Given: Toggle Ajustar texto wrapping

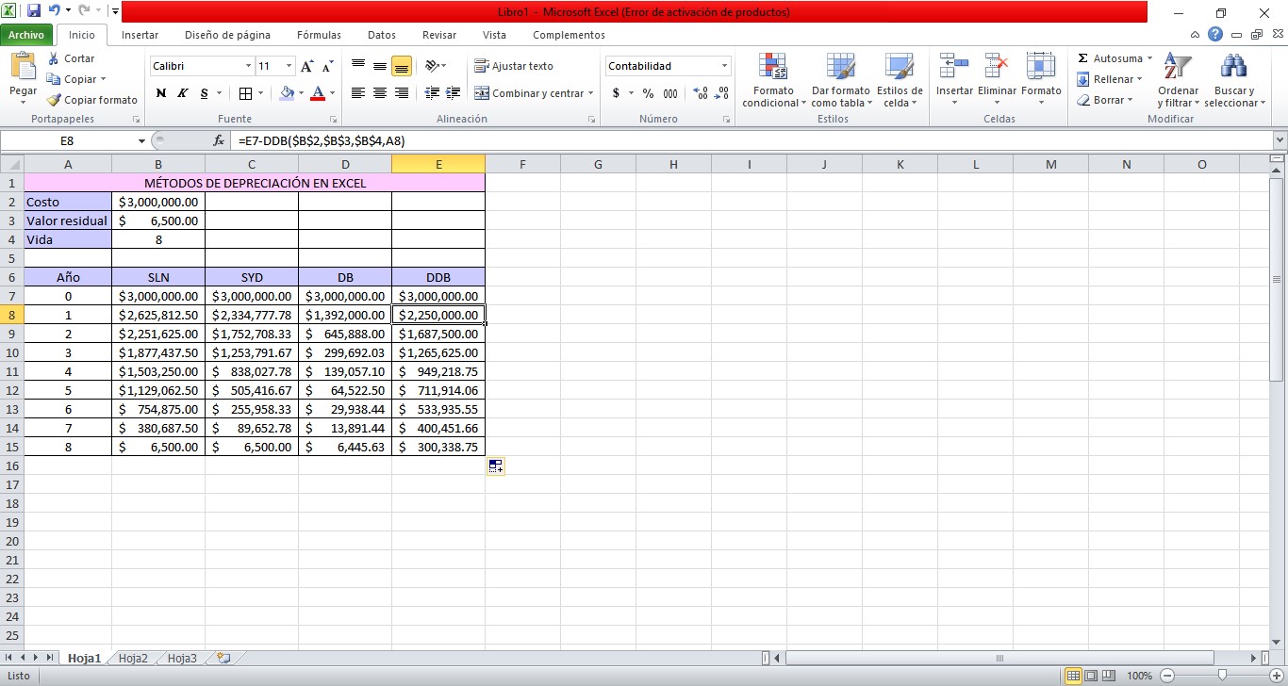Looking at the screenshot, I should (x=514, y=66).
